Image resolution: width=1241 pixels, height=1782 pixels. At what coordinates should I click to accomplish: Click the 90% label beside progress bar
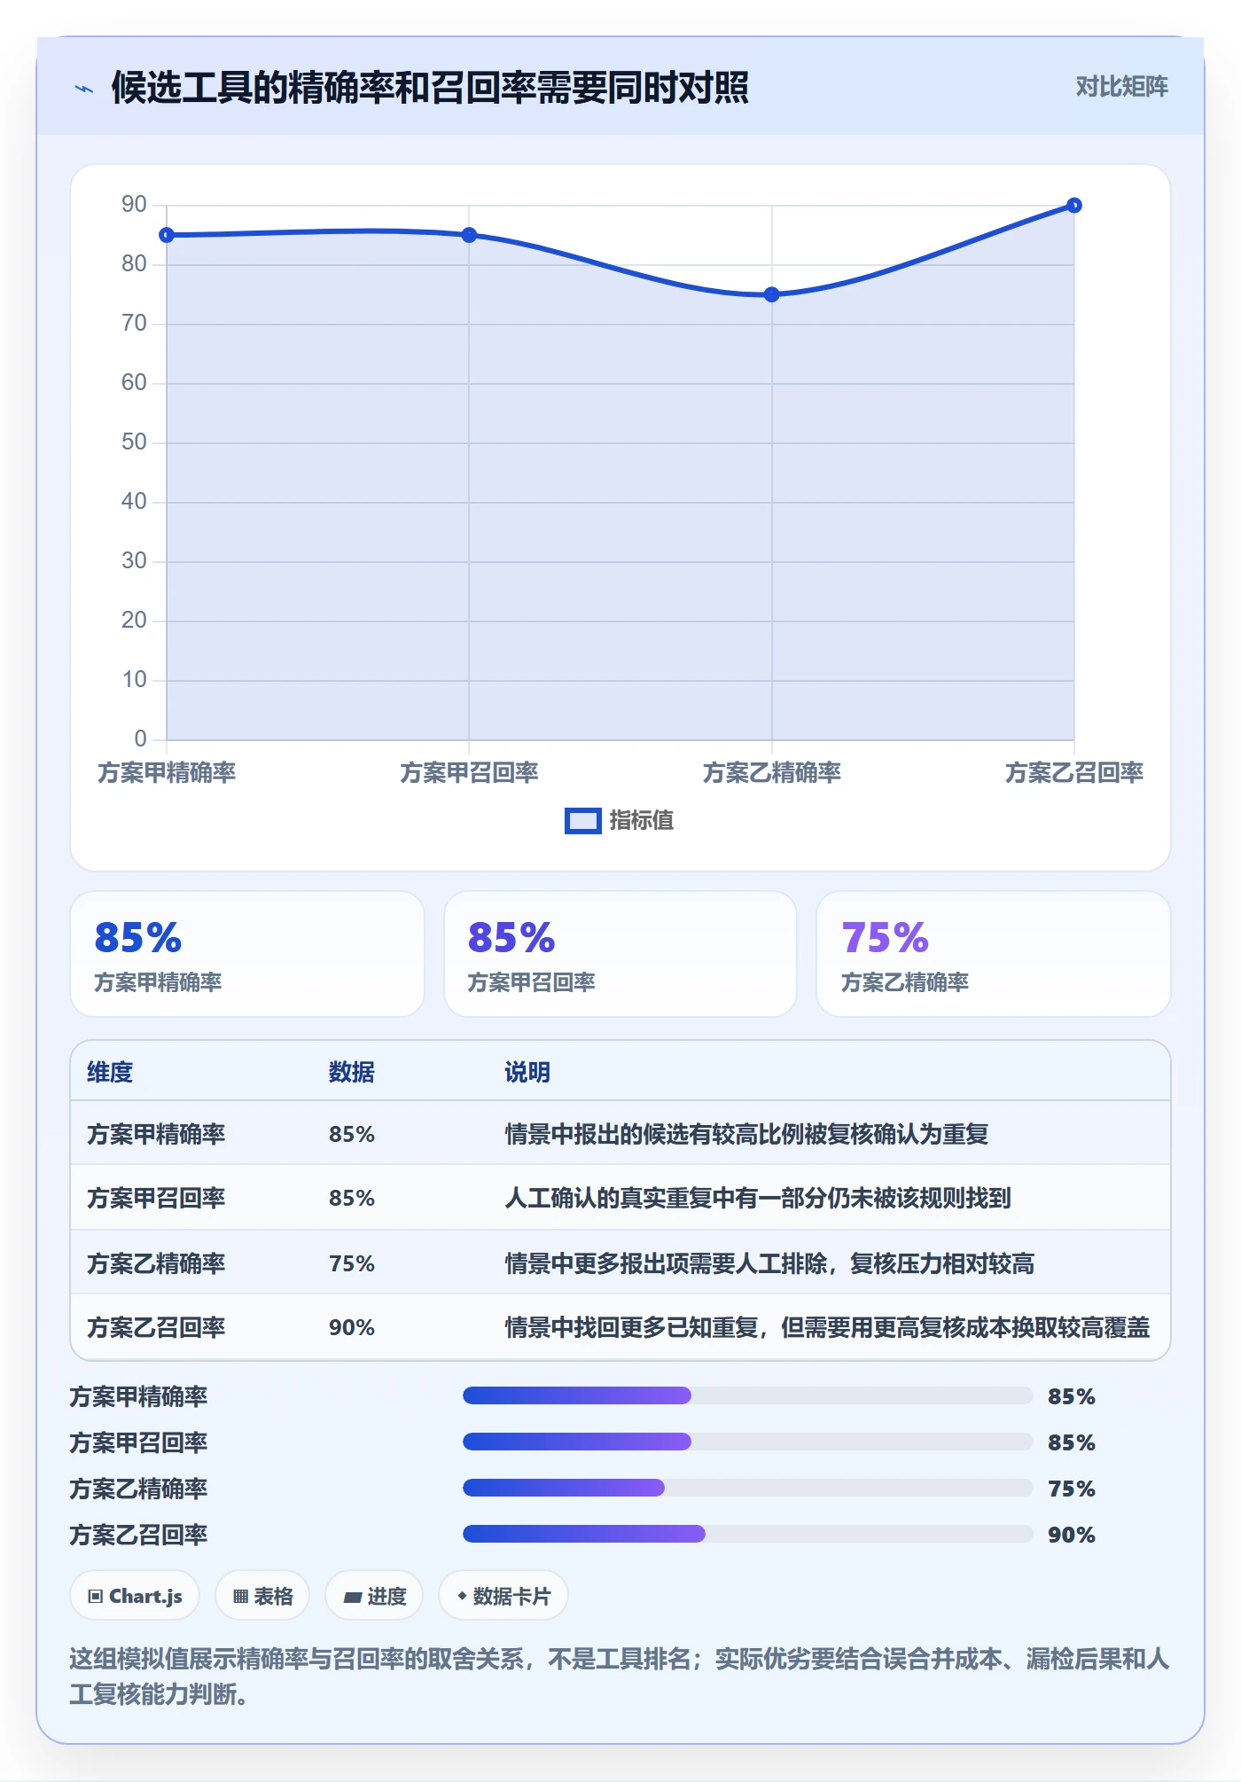click(x=1072, y=1535)
